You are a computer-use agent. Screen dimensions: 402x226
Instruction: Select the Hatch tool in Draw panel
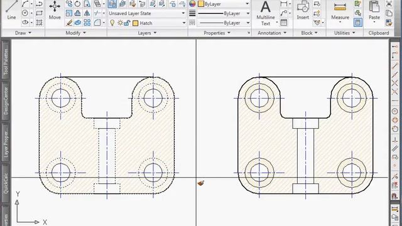tap(39, 23)
